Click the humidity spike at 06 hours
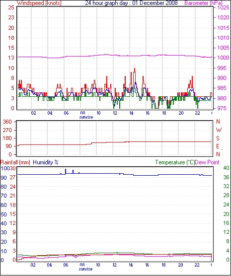231x276 pixels. pyautogui.click(x=66, y=171)
